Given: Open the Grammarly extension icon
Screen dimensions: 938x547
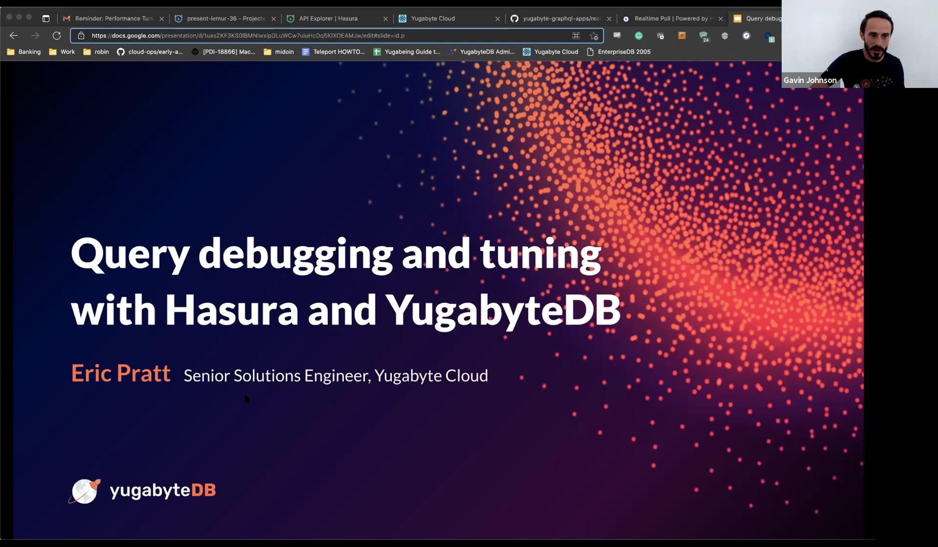Looking at the screenshot, I should click(639, 36).
